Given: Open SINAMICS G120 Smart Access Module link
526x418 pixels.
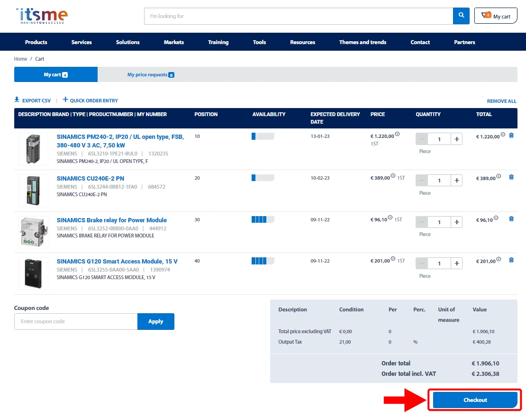Looking at the screenshot, I should (117, 261).
